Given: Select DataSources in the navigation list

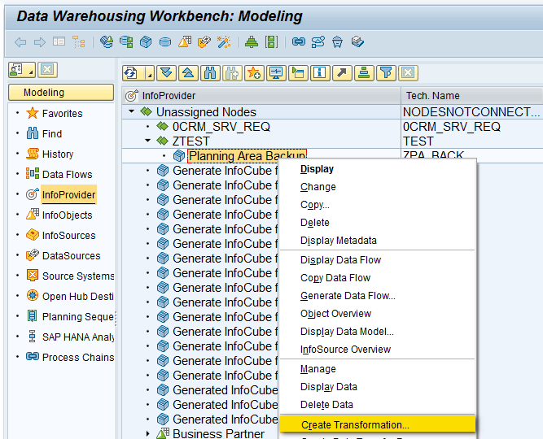Looking at the screenshot, I should click(x=71, y=255).
